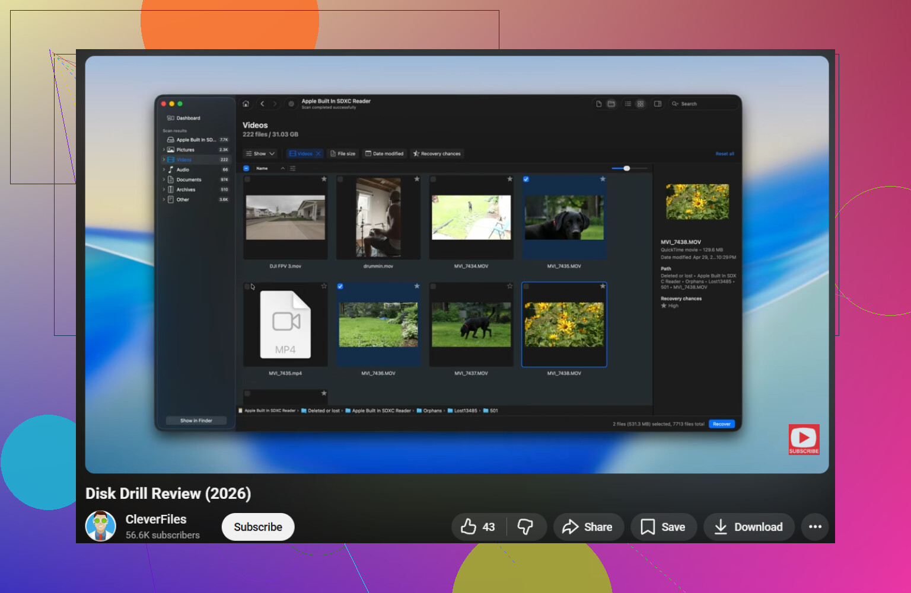Click star on MVI_7438.MOV tile
Viewport: 911px width, 593px height.
(x=603, y=286)
